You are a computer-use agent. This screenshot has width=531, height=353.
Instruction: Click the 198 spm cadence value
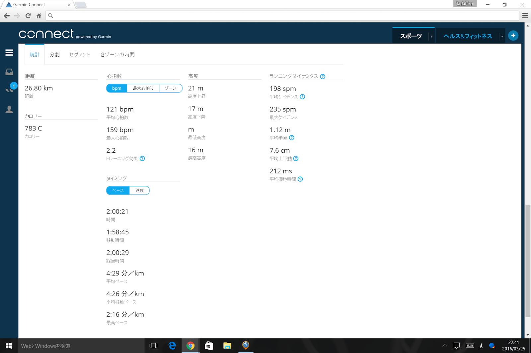[x=283, y=89]
